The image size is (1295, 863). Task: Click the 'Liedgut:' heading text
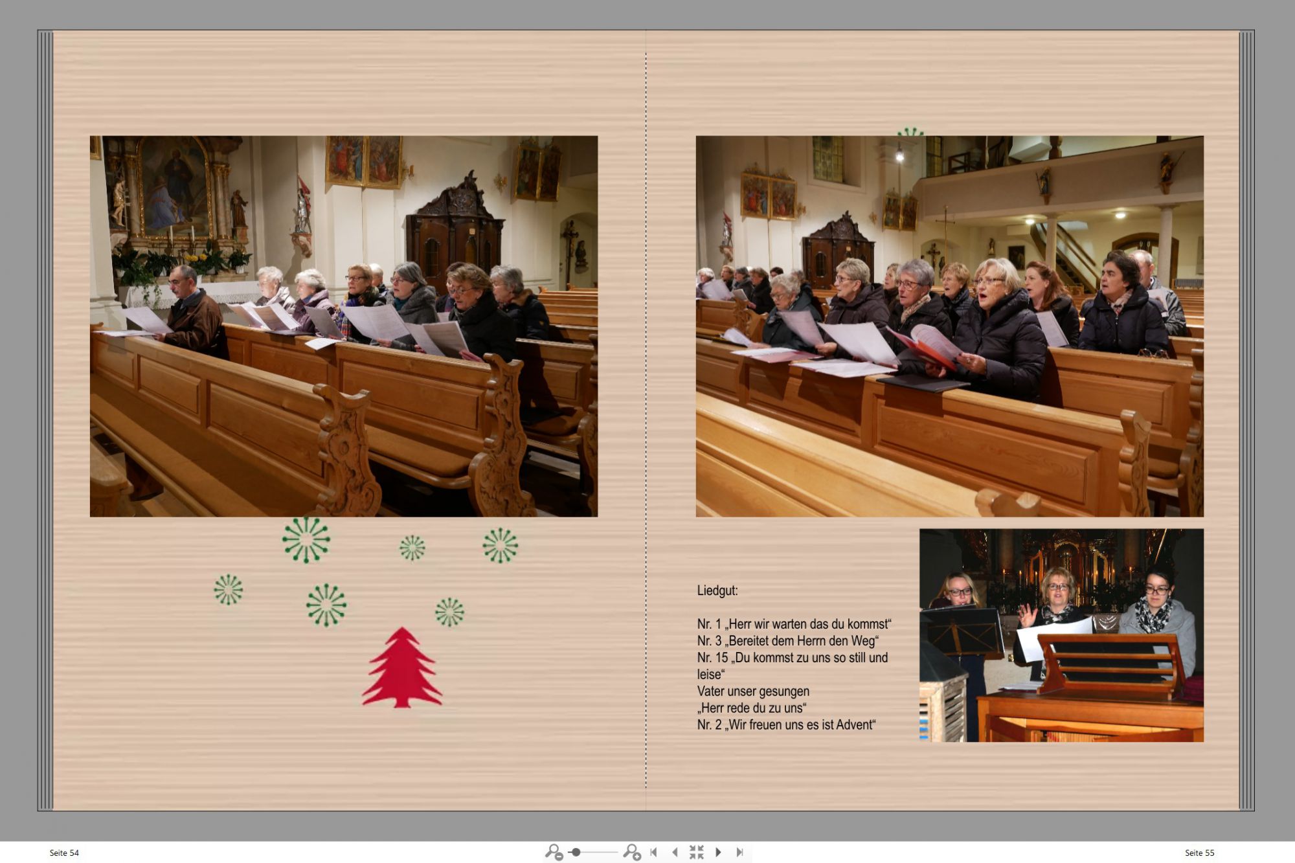[717, 590]
